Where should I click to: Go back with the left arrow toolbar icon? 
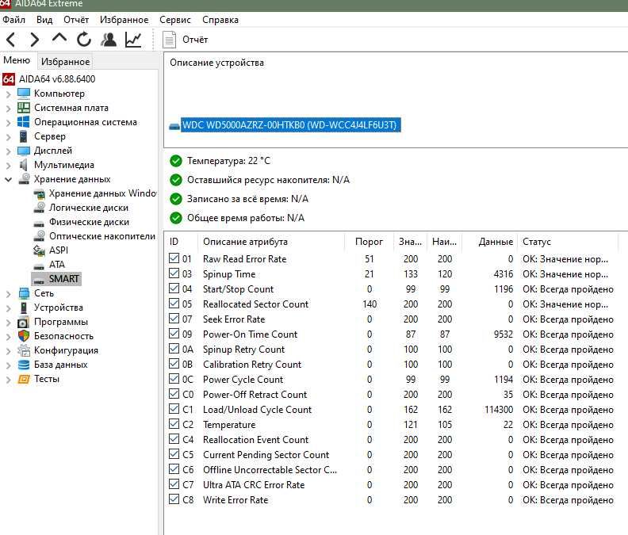click(11, 40)
